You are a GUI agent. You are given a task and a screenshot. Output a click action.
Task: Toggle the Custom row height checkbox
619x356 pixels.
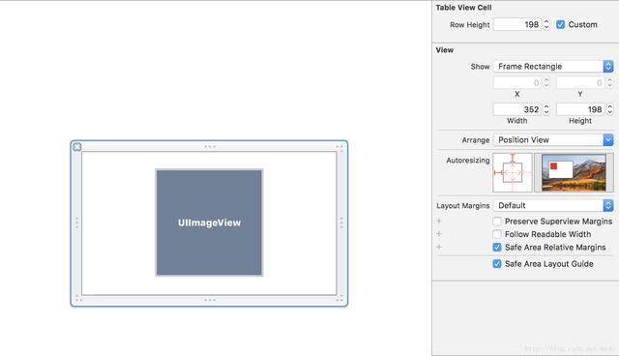click(560, 24)
